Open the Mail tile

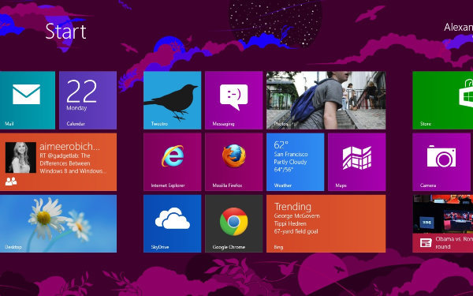(x=28, y=100)
